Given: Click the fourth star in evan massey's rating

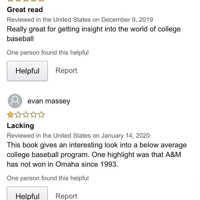Looking at the screenshot, I should coord(34,115).
